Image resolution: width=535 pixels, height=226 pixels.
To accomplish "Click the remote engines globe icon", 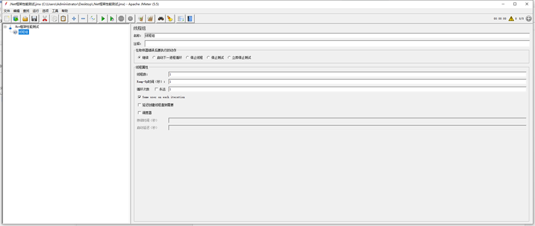I will (529, 19).
